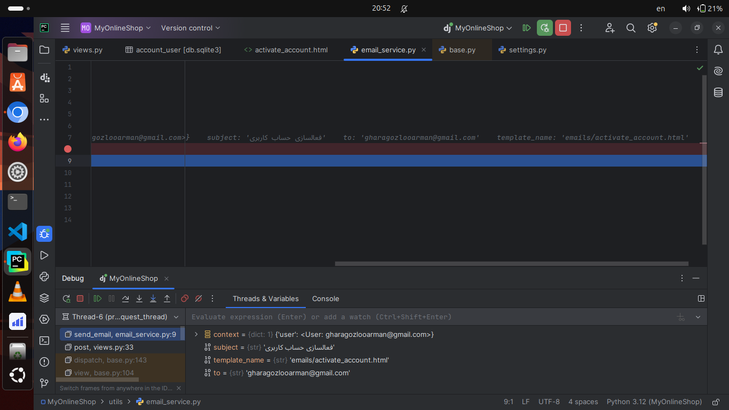This screenshot has width=729, height=410.
Task: Switch to the settings.py tab
Action: (522, 50)
